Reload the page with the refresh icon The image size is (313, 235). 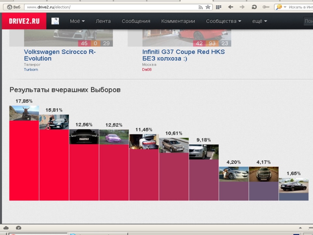click(254, 7)
